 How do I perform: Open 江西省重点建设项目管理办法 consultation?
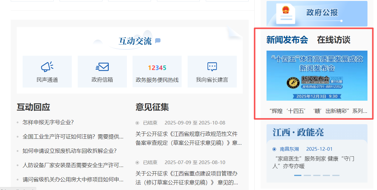(x=187, y=178)
